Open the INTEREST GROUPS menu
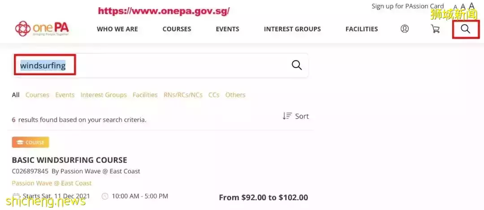484x210 pixels. [292, 29]
